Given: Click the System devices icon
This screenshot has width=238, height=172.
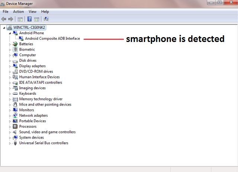Looking at the screenshot, I should (15, 137).
